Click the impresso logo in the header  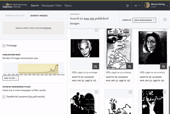pyautogui.click(x=15, y=6)
